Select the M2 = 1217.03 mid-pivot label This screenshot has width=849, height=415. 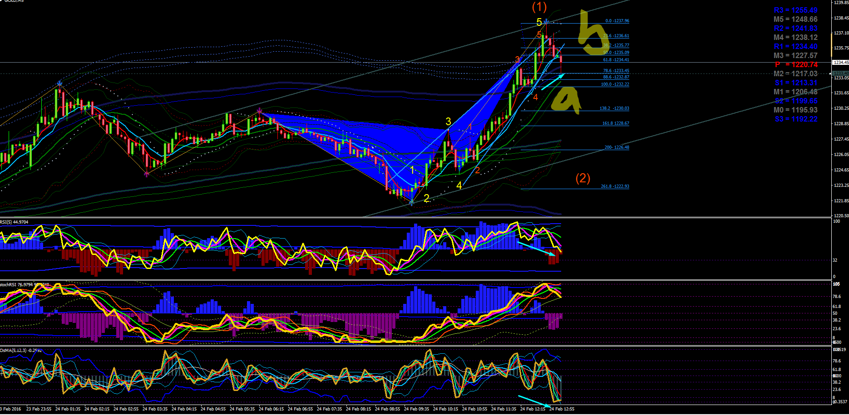[x=795, y=73]
